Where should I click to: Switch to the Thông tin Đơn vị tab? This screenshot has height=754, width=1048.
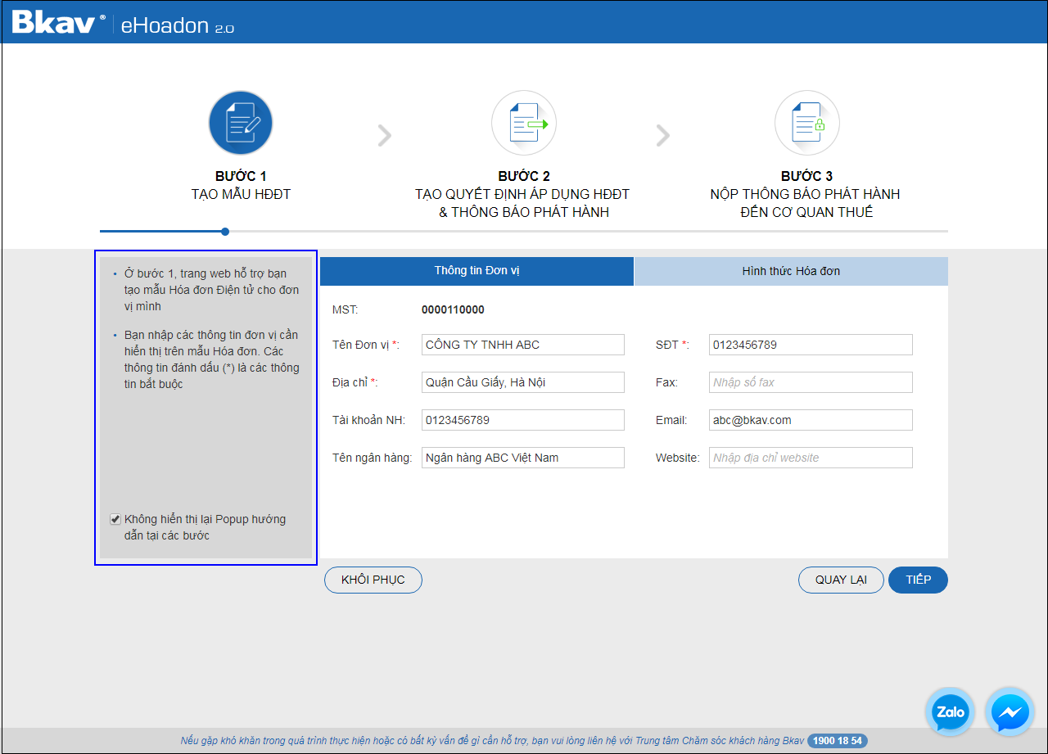[x=477, y=271]
